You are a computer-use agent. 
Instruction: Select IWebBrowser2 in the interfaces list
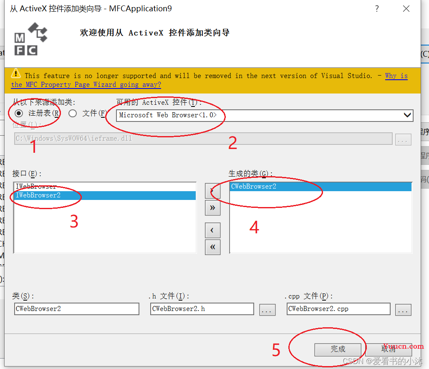pos(104,195)
